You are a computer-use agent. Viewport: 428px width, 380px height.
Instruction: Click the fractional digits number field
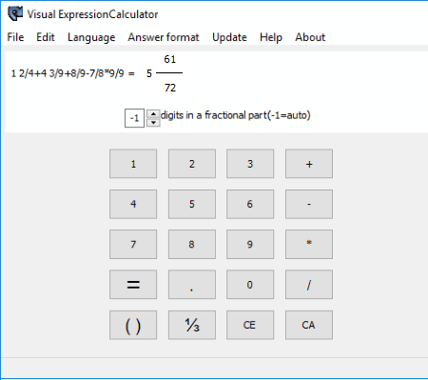[134, 118]
